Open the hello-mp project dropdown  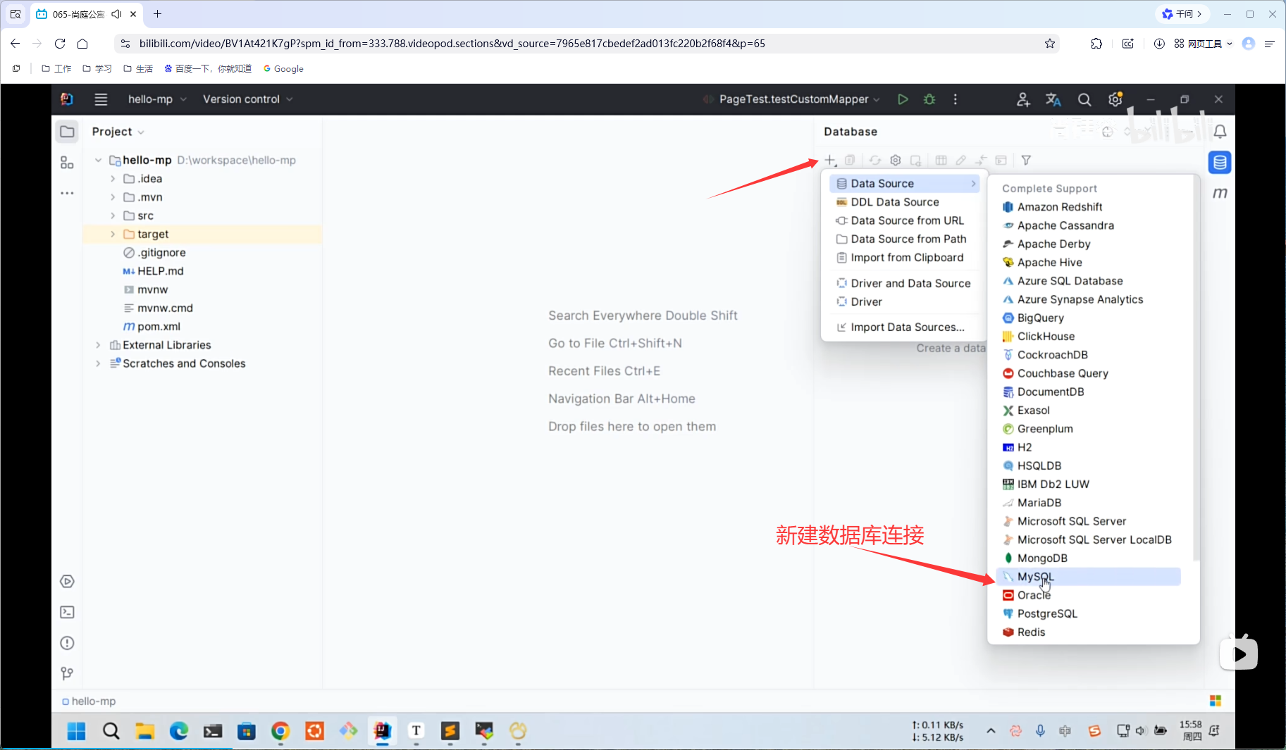click(157, 99)
